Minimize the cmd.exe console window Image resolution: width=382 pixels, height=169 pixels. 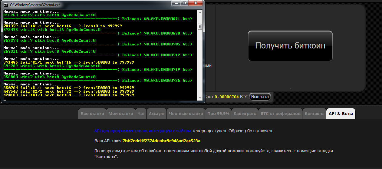pos(176,3)
